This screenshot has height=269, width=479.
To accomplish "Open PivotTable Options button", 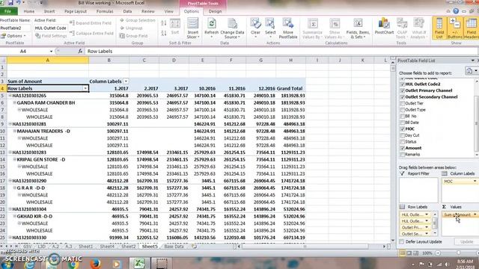I will [13, 36].
